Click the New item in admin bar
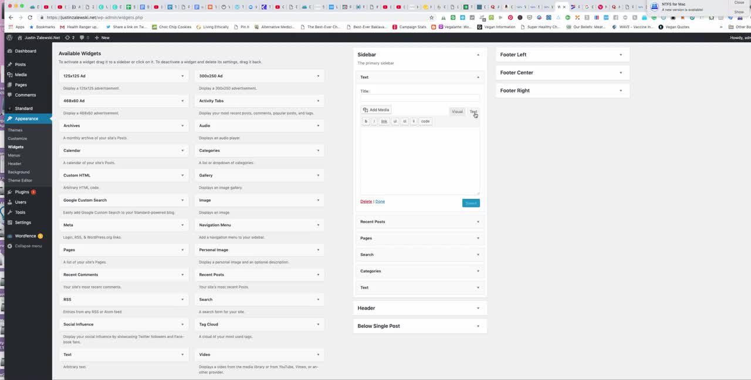 click(x=103, y=38)
